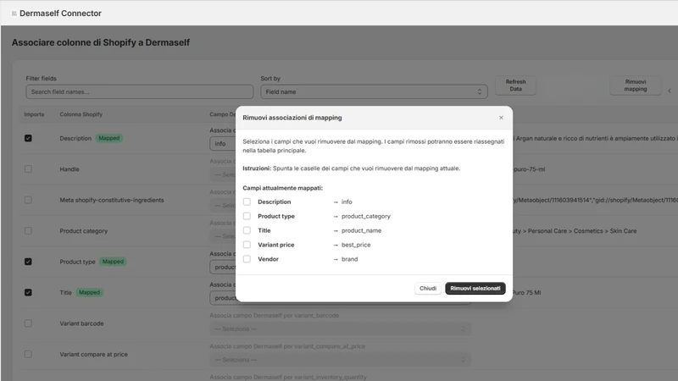Click the Associare colonne di Shopify heading
The image size is (678, 381).
click(x=101, y=42)
